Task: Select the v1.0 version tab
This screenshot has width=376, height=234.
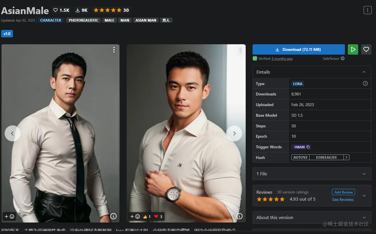Action: pyautogui.click(x=7, y=34)
